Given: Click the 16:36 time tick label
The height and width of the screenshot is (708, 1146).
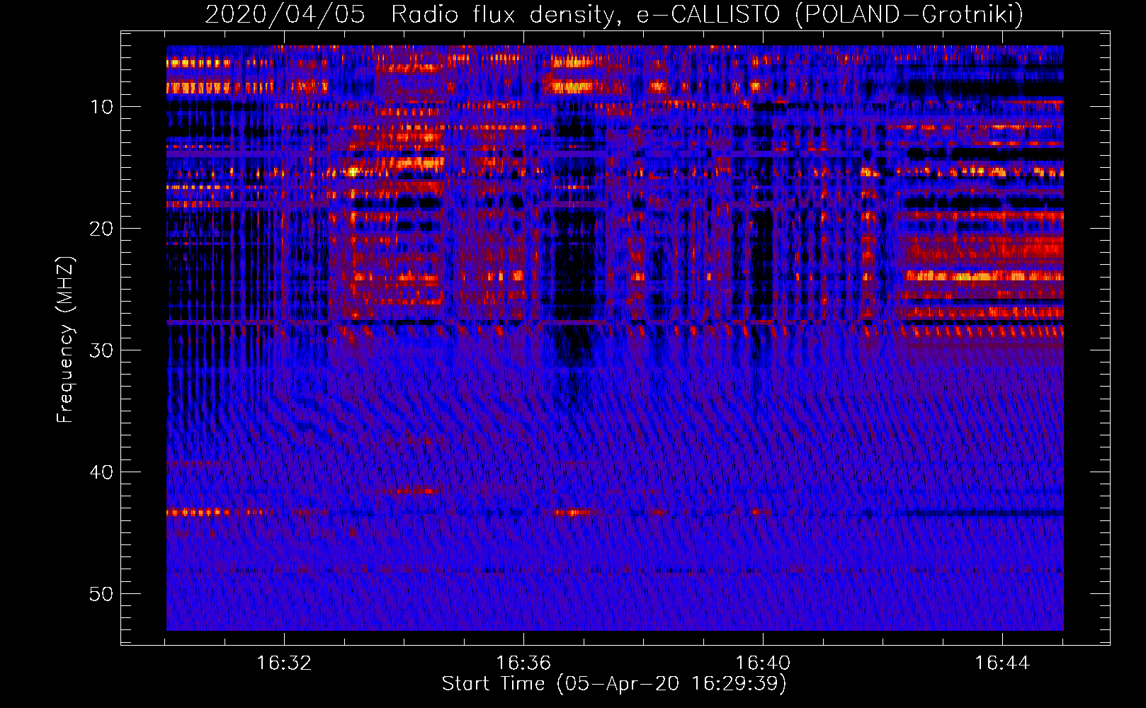Looking at the screenshot, I should (x=523, y=663).
